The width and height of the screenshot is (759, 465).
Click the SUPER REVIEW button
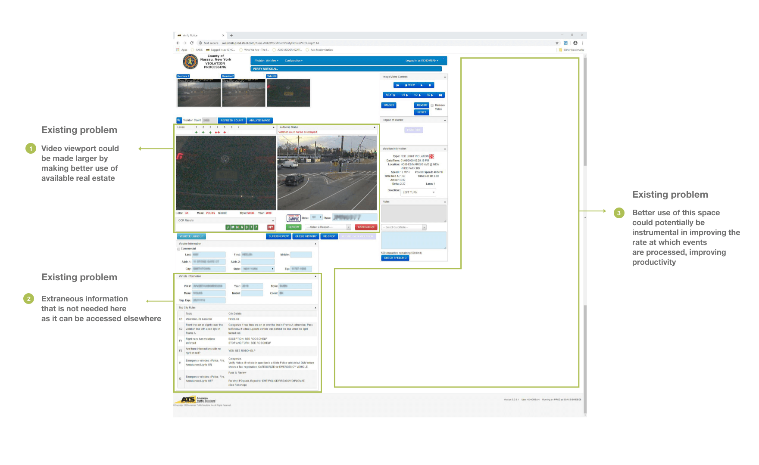278,236
